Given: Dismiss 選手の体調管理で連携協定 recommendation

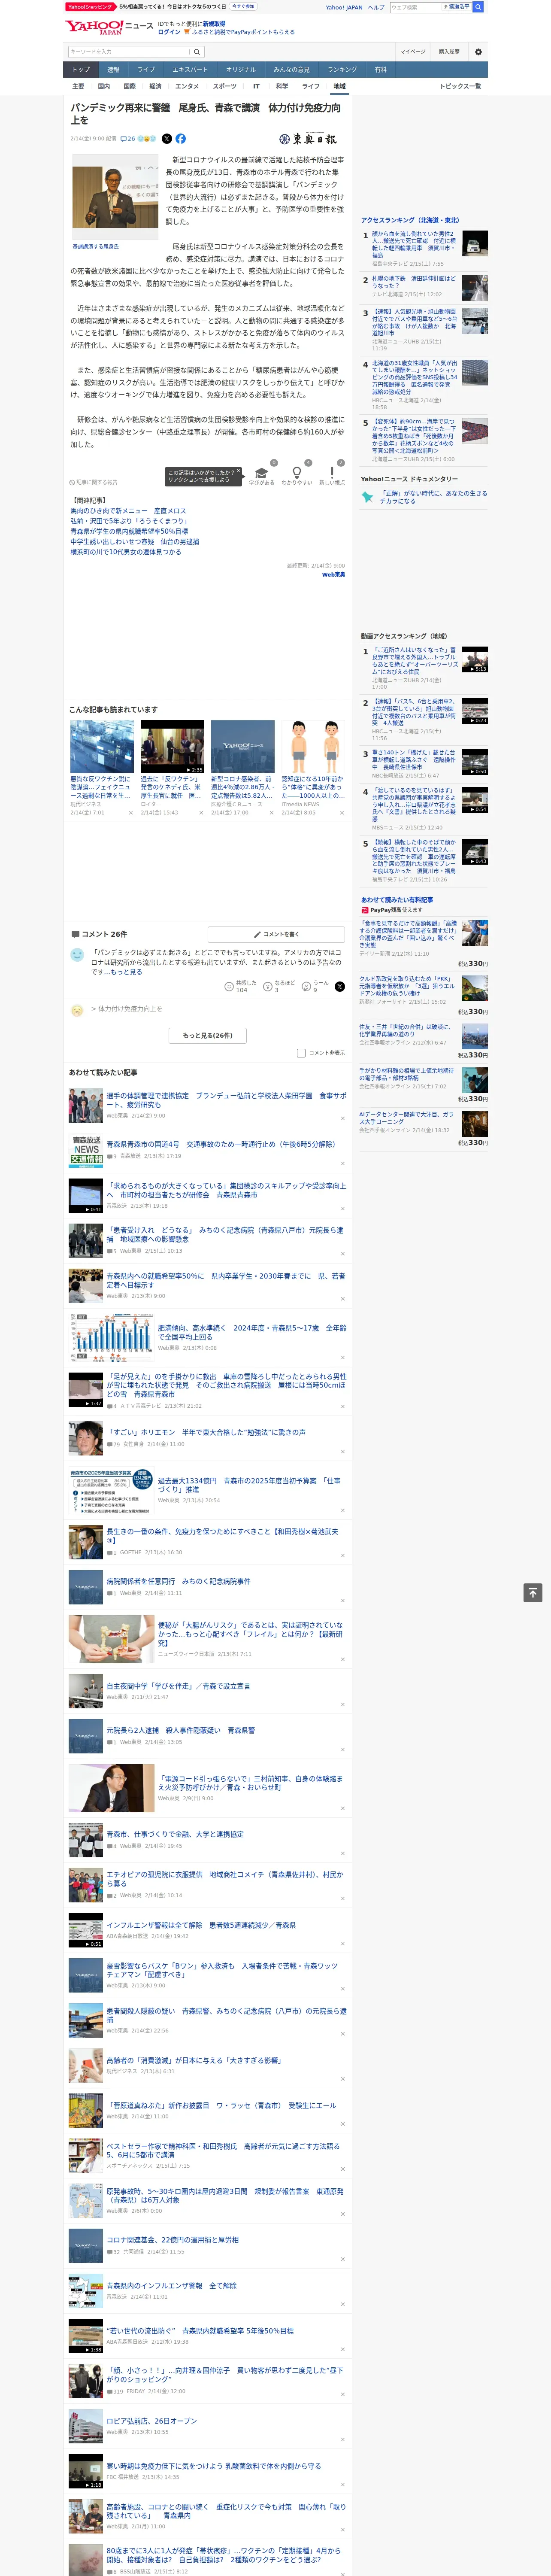Looking at the screenshot, I should point(343,1118).
